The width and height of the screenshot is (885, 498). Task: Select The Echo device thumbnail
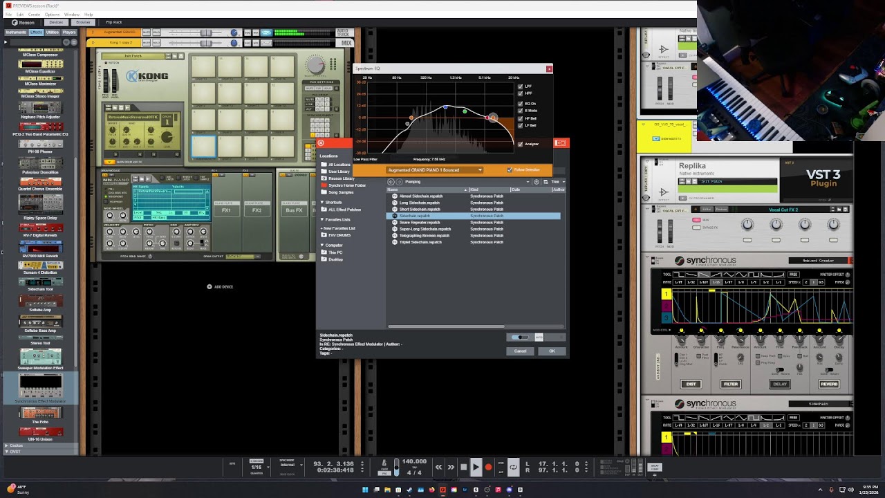(40, 414)
